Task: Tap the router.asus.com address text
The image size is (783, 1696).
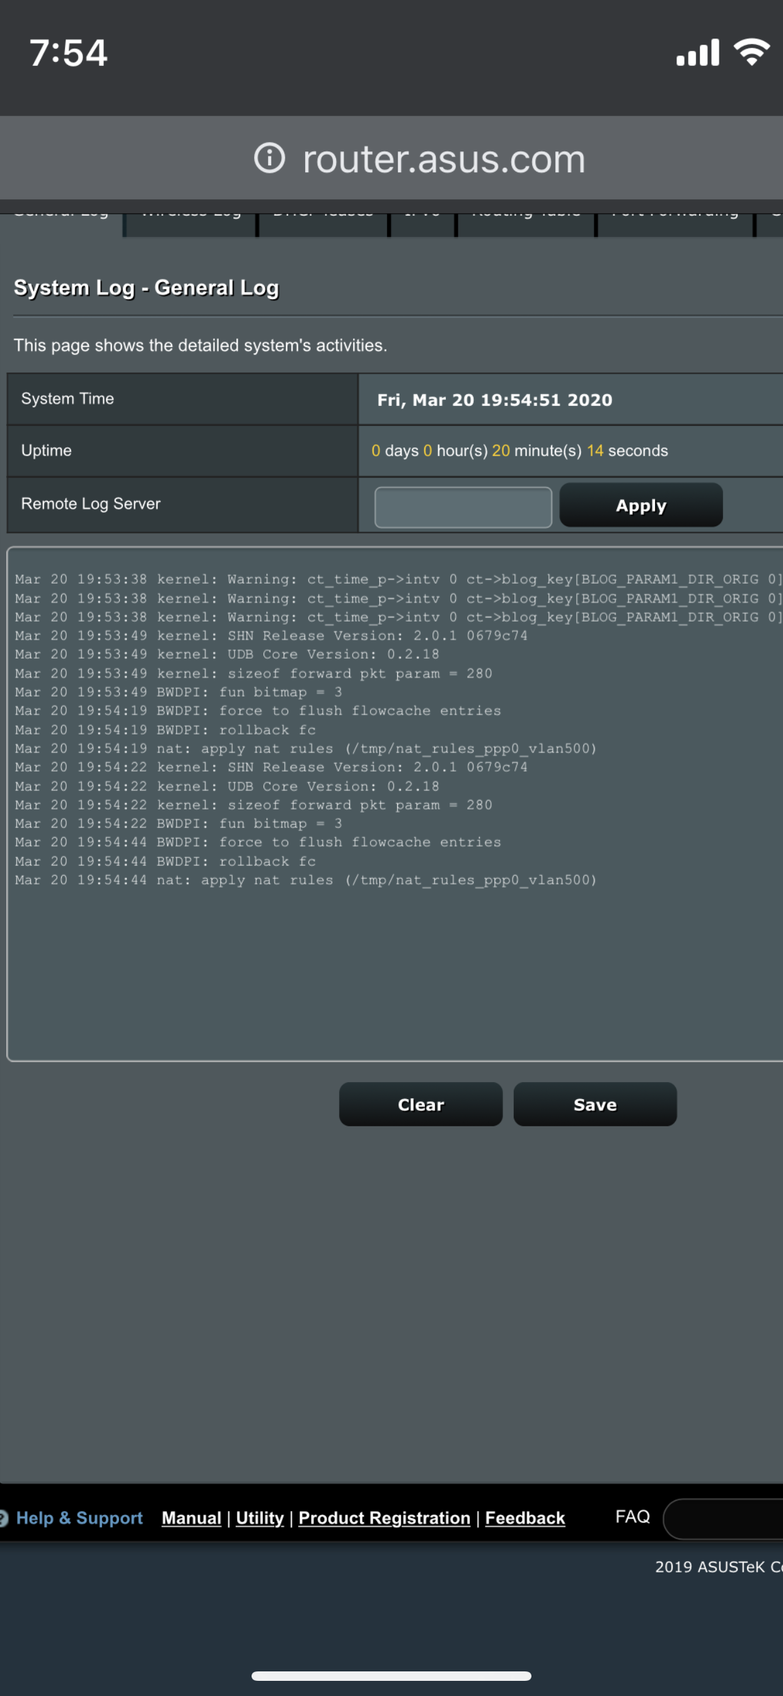Action: 444,158
